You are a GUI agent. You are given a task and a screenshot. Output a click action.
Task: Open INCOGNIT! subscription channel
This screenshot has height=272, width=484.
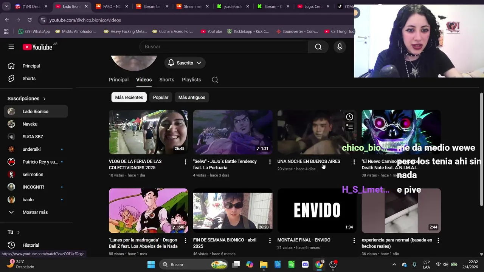tap(36, 187)
